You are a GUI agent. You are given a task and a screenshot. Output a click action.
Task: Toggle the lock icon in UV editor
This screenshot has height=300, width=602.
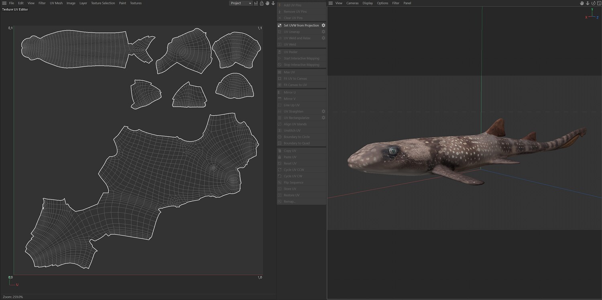[x=262, y=3]
